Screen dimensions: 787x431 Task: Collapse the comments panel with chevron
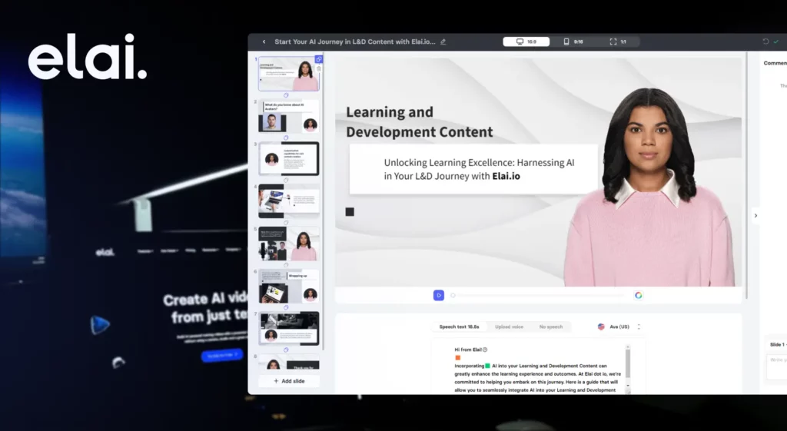[755, 216]
